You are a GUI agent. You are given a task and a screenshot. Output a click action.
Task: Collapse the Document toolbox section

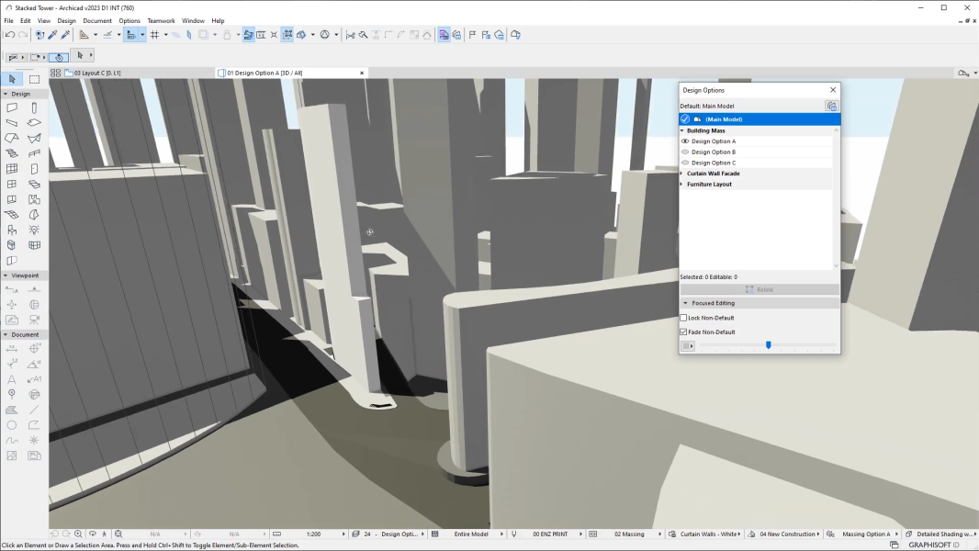click(x=6, y=334)
